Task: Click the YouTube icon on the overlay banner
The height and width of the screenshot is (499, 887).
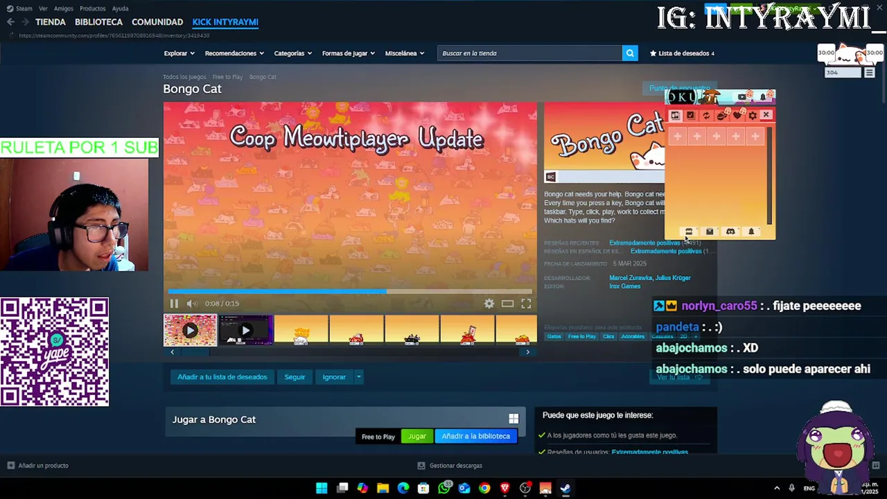Action: (x=742, y=97)
